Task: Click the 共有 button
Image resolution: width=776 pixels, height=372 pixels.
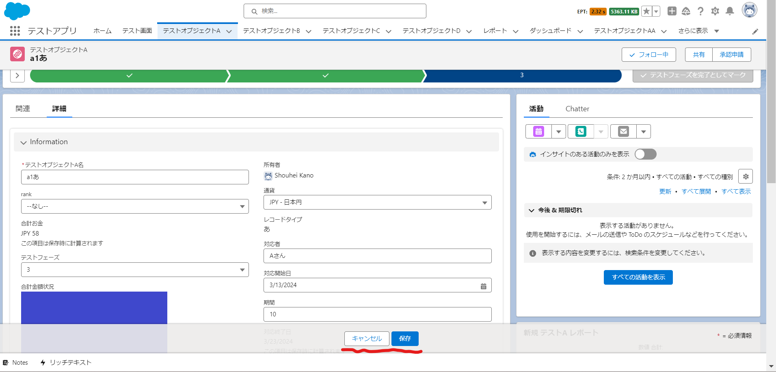Action: tap(699, 55)
